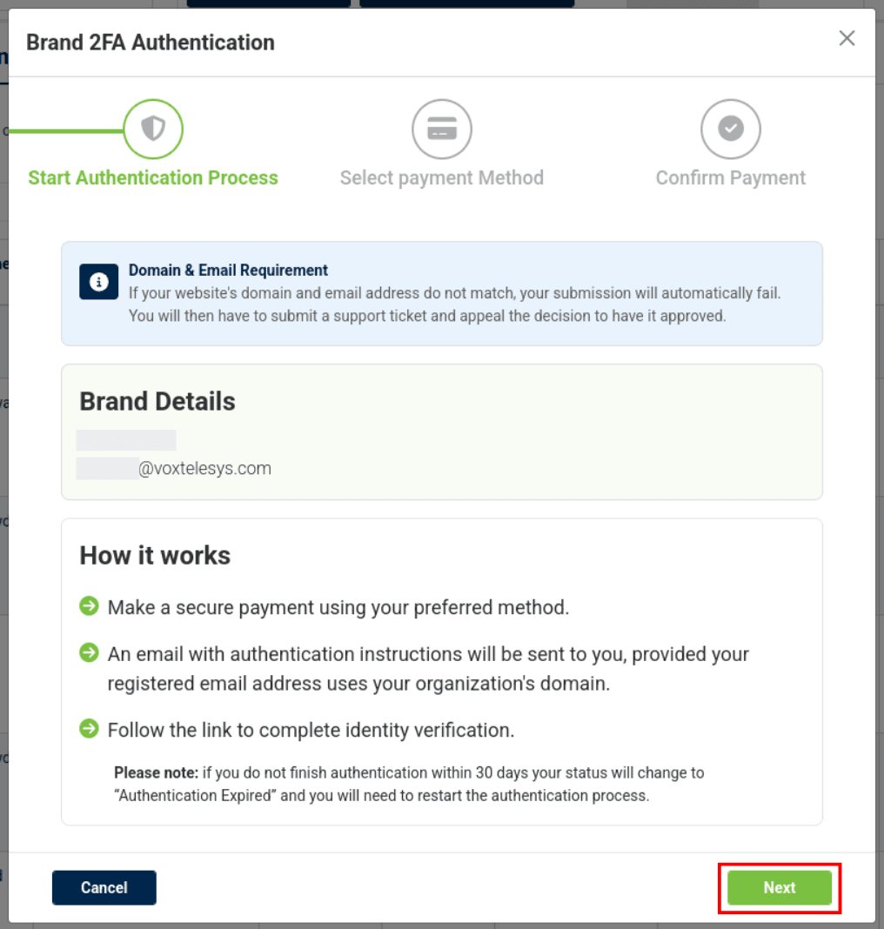Screen dimensions: 884x929
Task: Click the checkmark Confirm Payment step icon
Action: [731, 130]
